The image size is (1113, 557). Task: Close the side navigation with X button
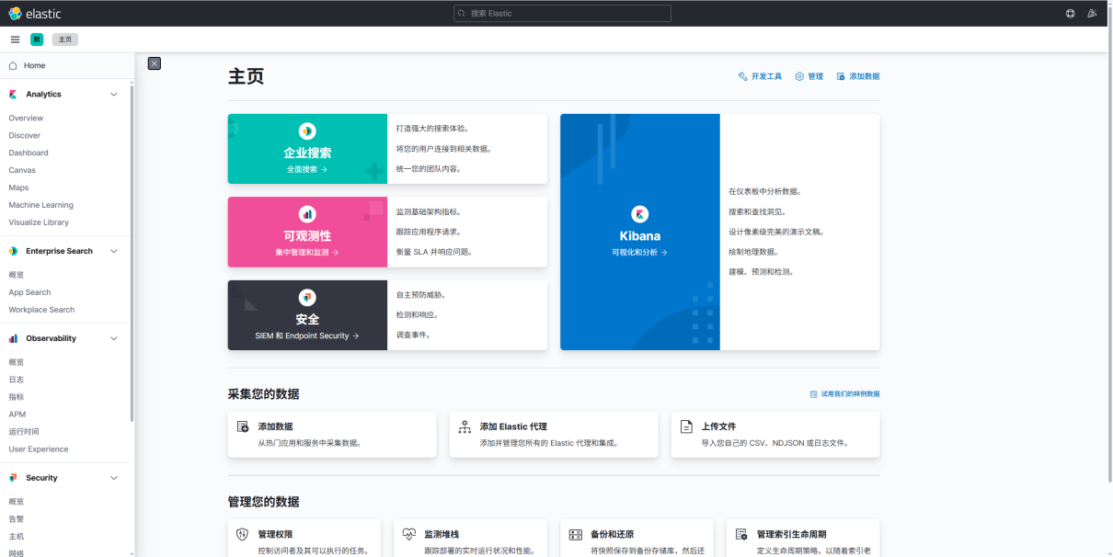tap(155, 63)
